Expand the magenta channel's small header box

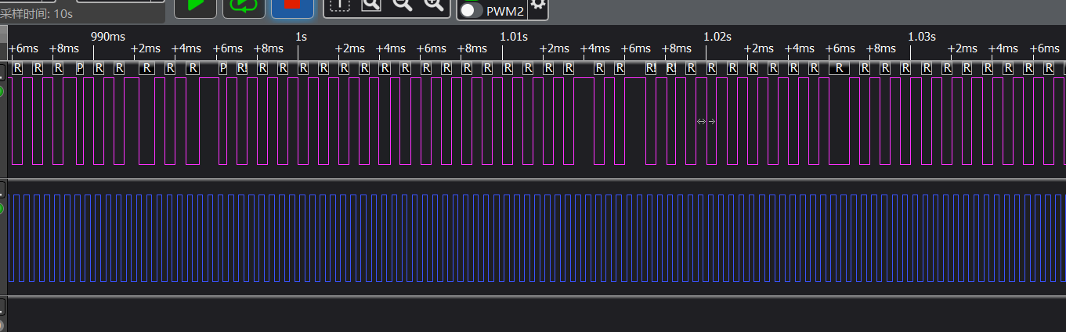pos(2,72)
